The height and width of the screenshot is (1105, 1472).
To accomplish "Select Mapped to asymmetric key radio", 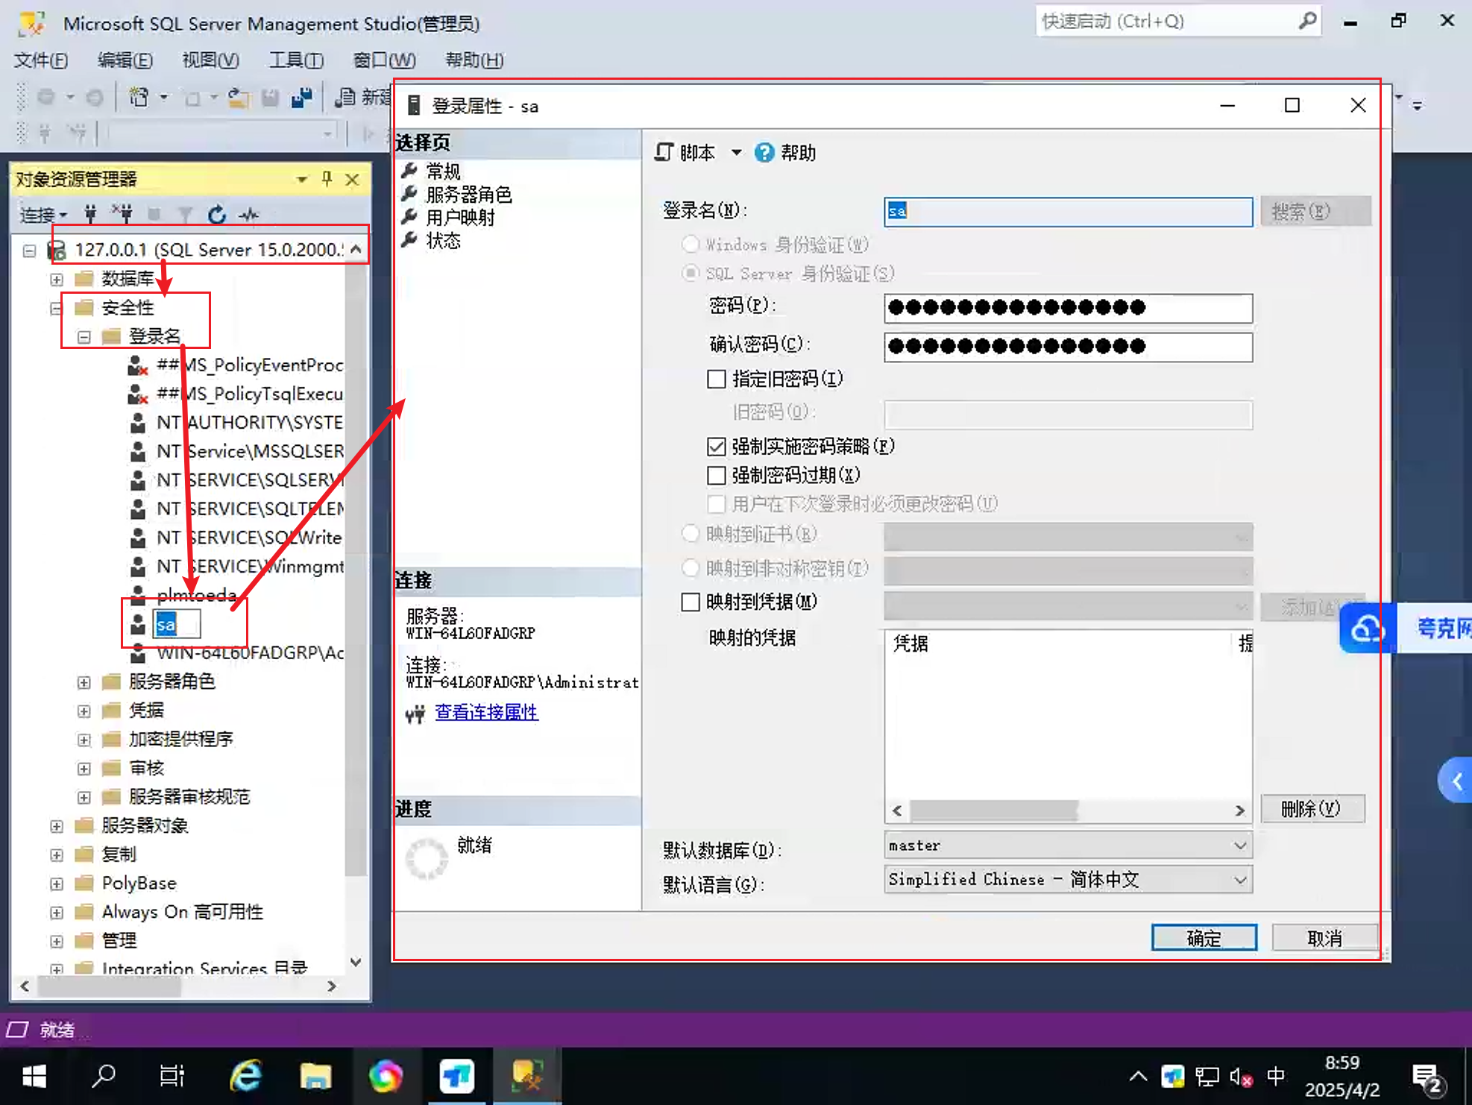I will coord(691,568).
